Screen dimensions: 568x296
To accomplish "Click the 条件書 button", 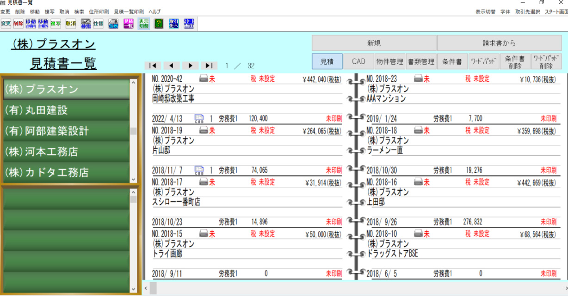I will (x=452, y=61).
